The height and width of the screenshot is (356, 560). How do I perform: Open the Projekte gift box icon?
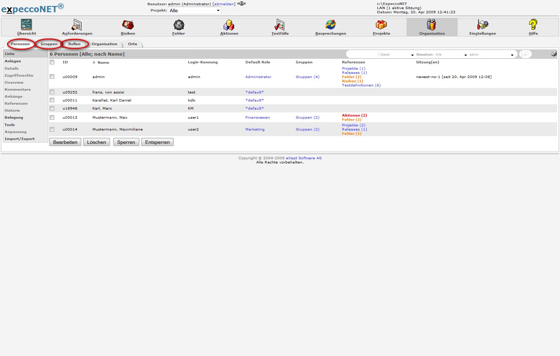click(381, 25)
